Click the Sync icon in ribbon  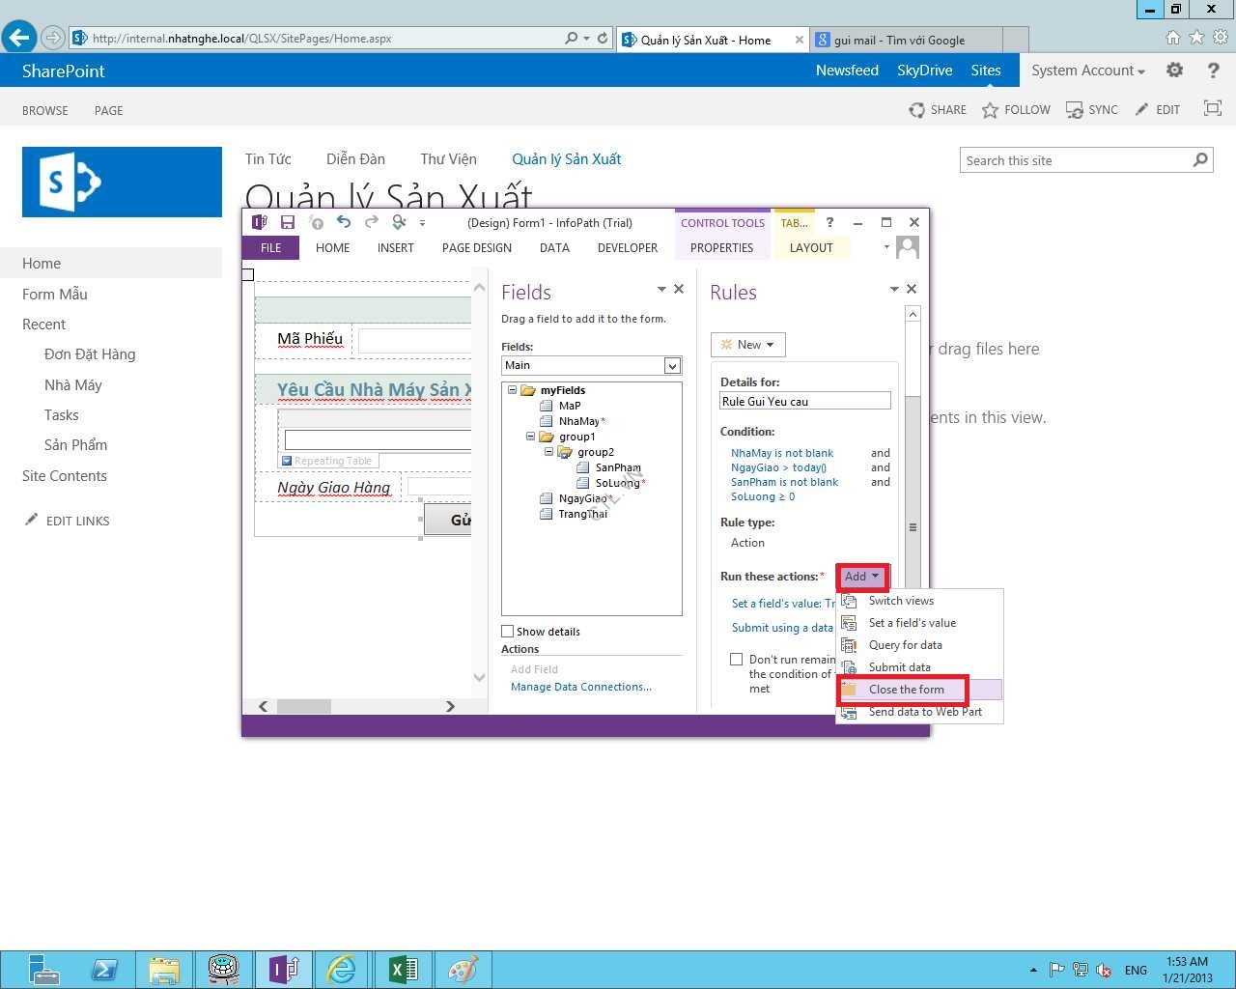point(1074,110)
